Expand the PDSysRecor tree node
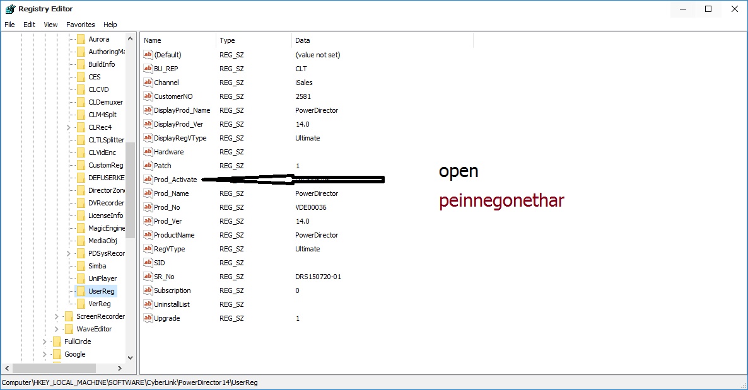The width and height of the screenshot is (748, 390). [68, 254]
